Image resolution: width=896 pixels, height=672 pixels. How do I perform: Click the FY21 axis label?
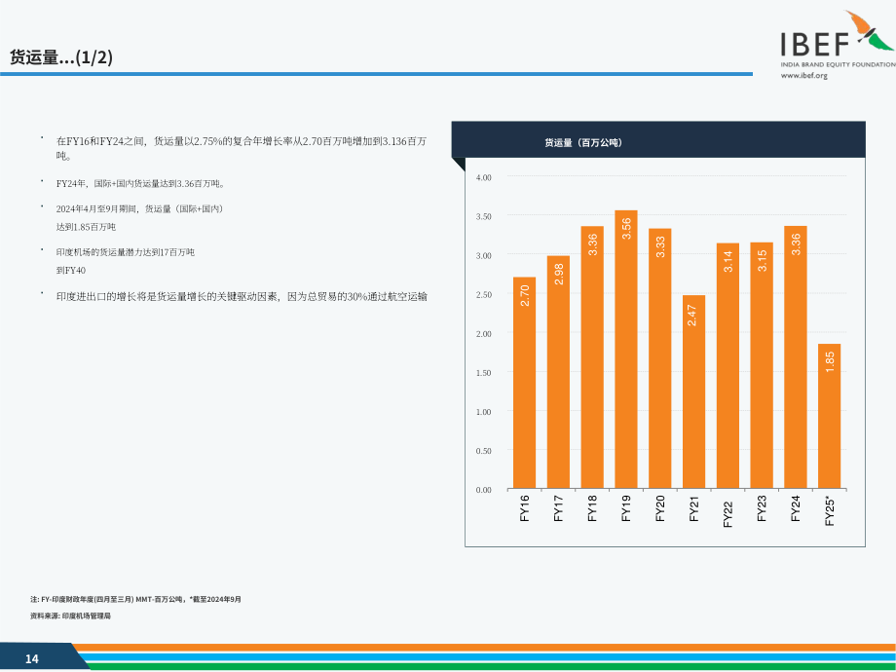pos(693,508)
